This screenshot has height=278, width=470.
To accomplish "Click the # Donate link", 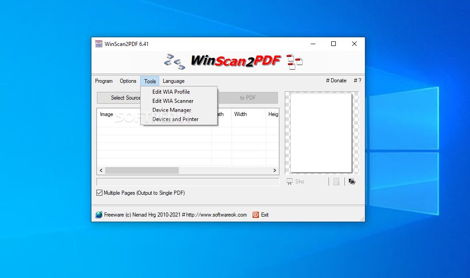I will click(336, 81).
